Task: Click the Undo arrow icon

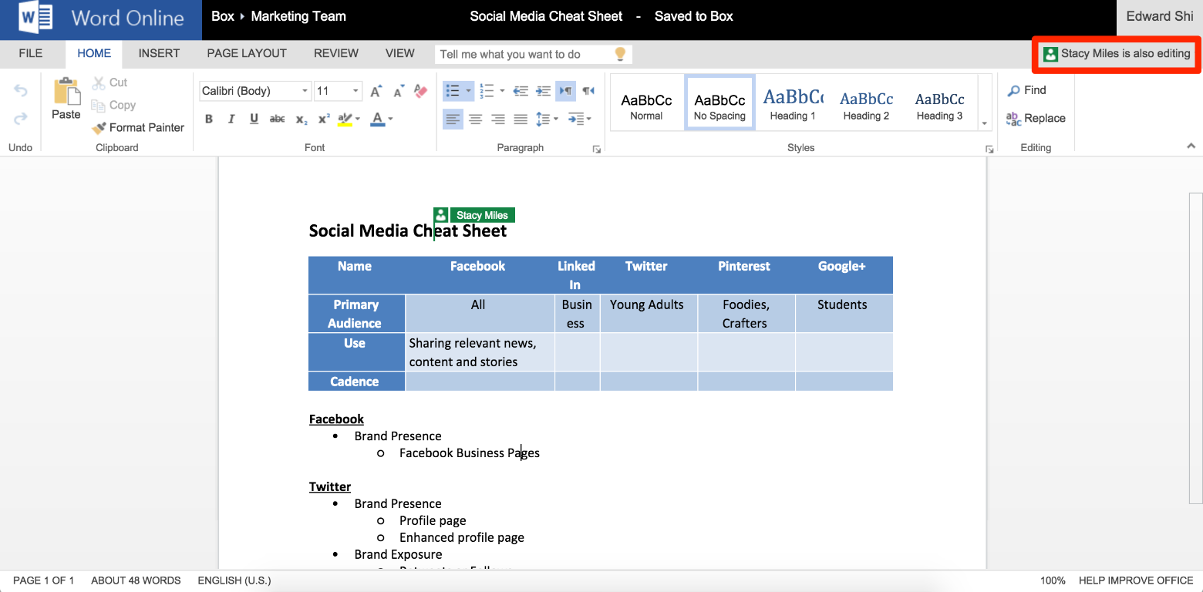Action: [21, 91]
